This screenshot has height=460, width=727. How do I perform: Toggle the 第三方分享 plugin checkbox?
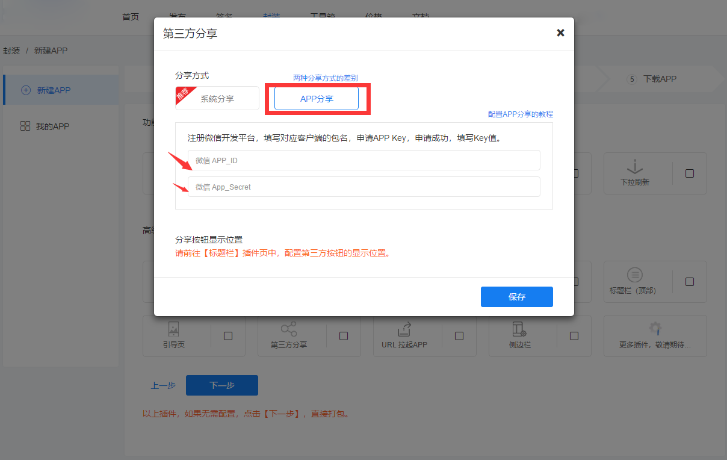coord(344,336)
